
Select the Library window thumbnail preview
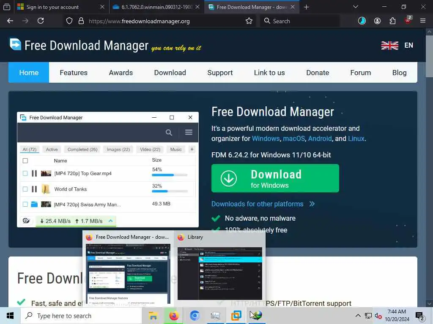click(x=220, y=273)
